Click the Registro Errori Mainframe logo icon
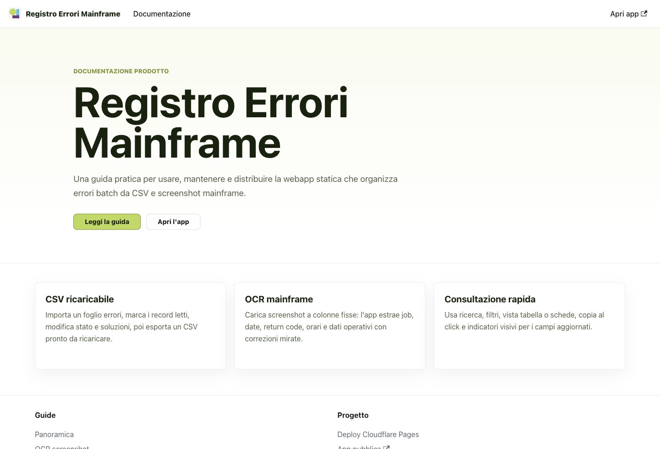 coord(15,14)
